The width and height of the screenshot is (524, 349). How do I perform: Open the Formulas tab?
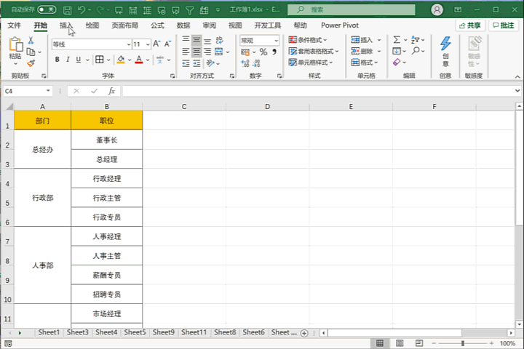tap(157, 25)
